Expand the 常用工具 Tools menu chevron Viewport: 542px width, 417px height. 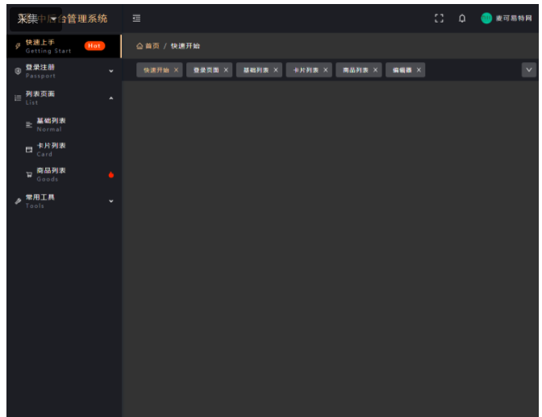click(x=111, y=201)
